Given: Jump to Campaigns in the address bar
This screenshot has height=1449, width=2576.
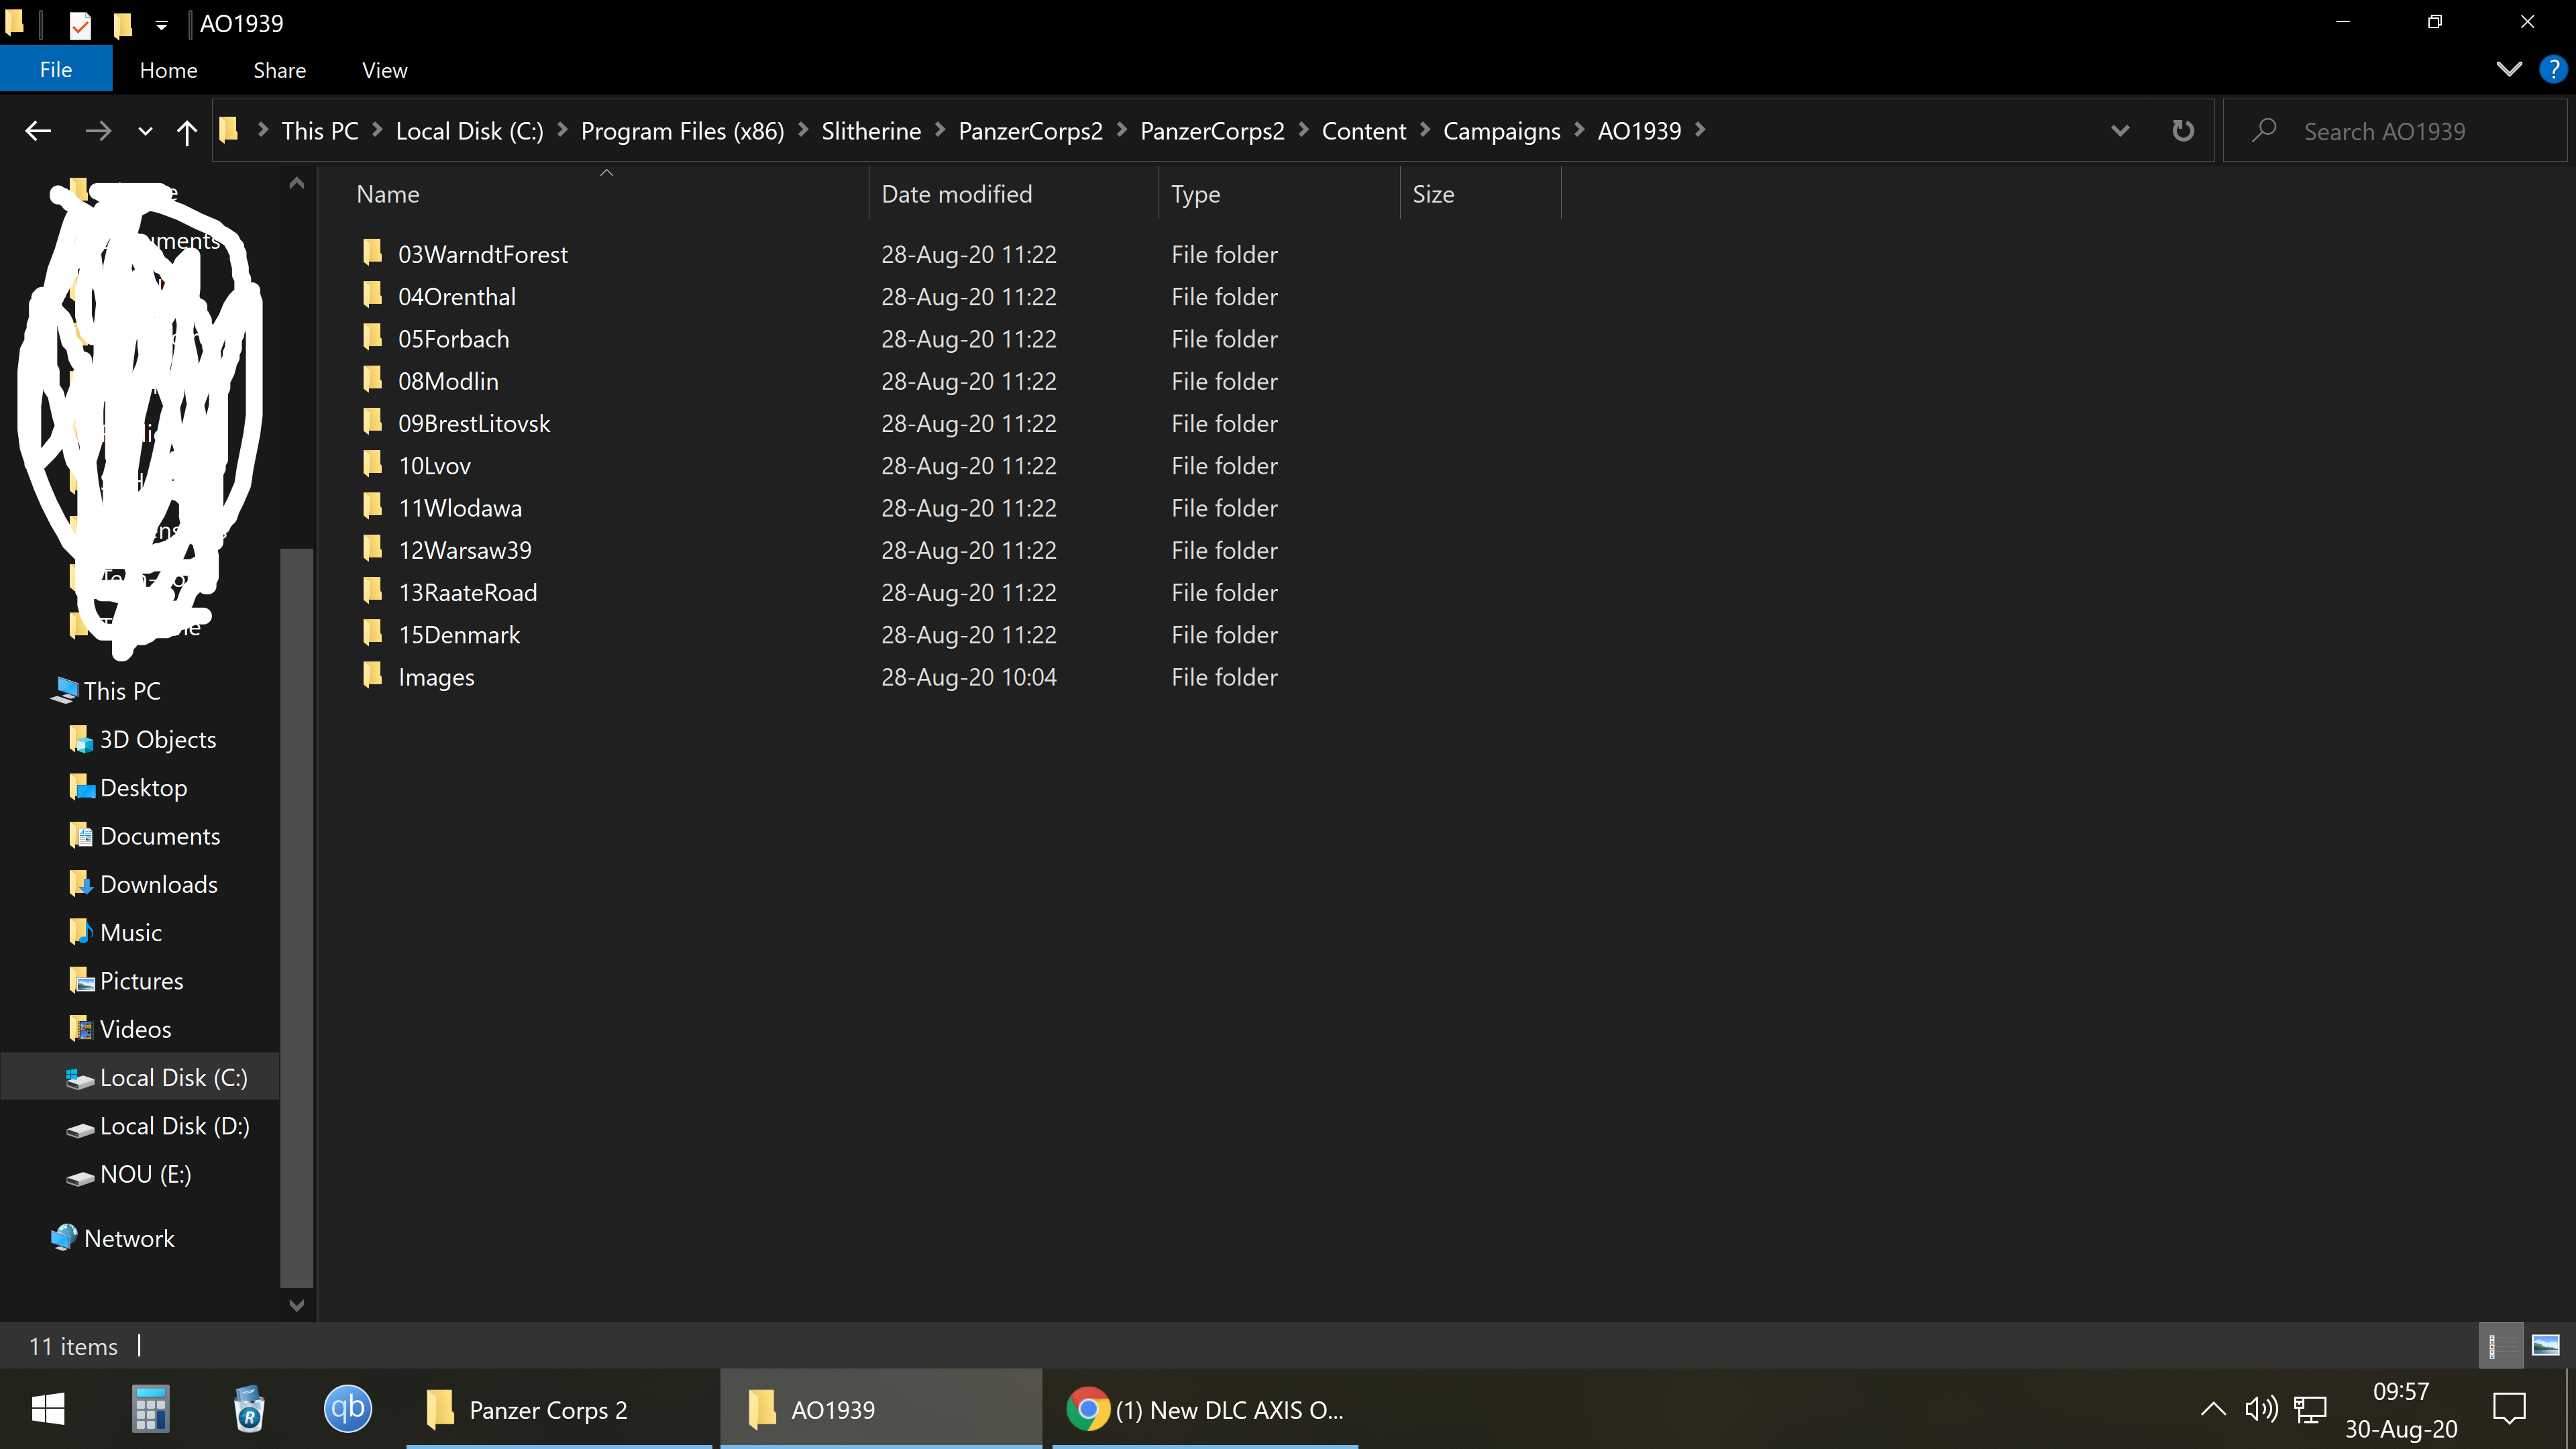Looking at the screenshot, I should 1501,131.
